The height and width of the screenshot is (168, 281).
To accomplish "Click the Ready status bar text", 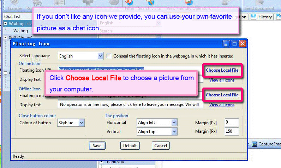I will (x=18, y=156).
